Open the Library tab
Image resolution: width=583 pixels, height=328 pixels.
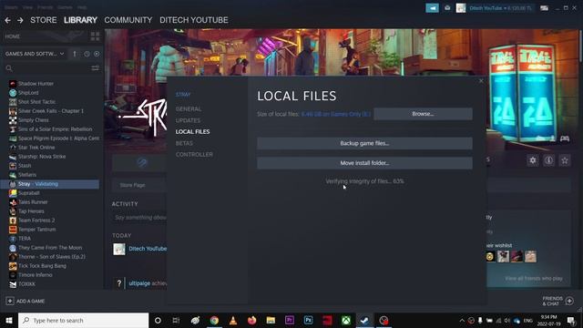80,20
